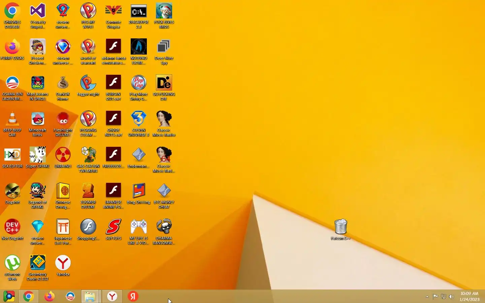Launch the STEVEN UNIVERSE 3 icon
Screen dimensions: 485x303
tap(138, 124)
